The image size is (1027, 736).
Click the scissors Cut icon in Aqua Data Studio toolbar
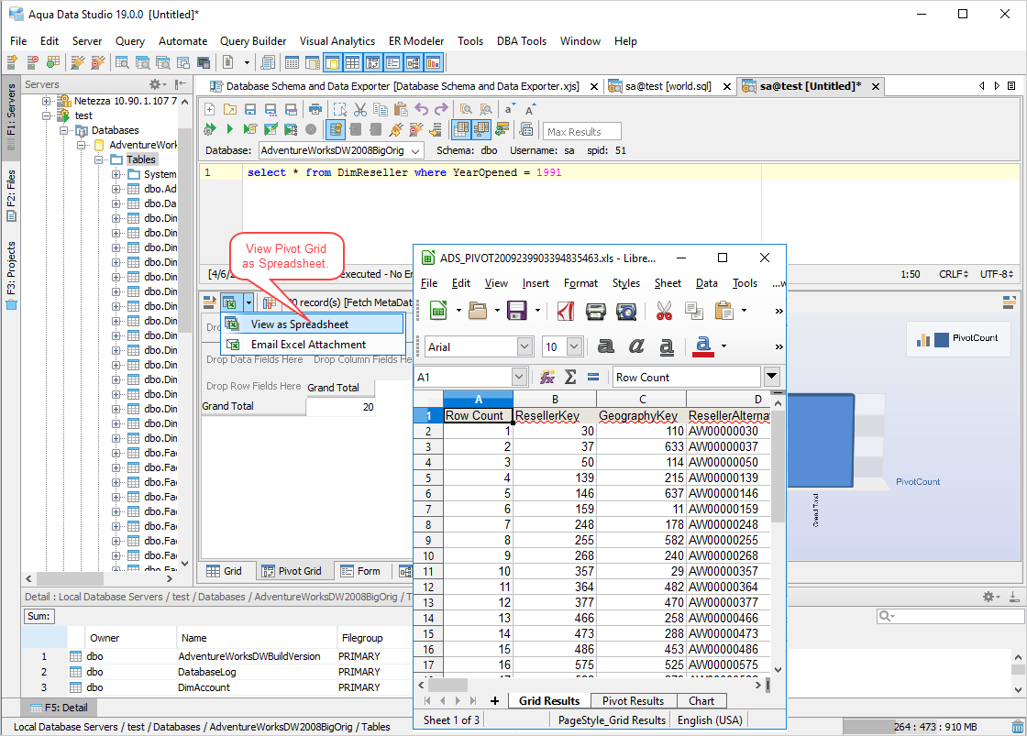click(x=360, y=109)
